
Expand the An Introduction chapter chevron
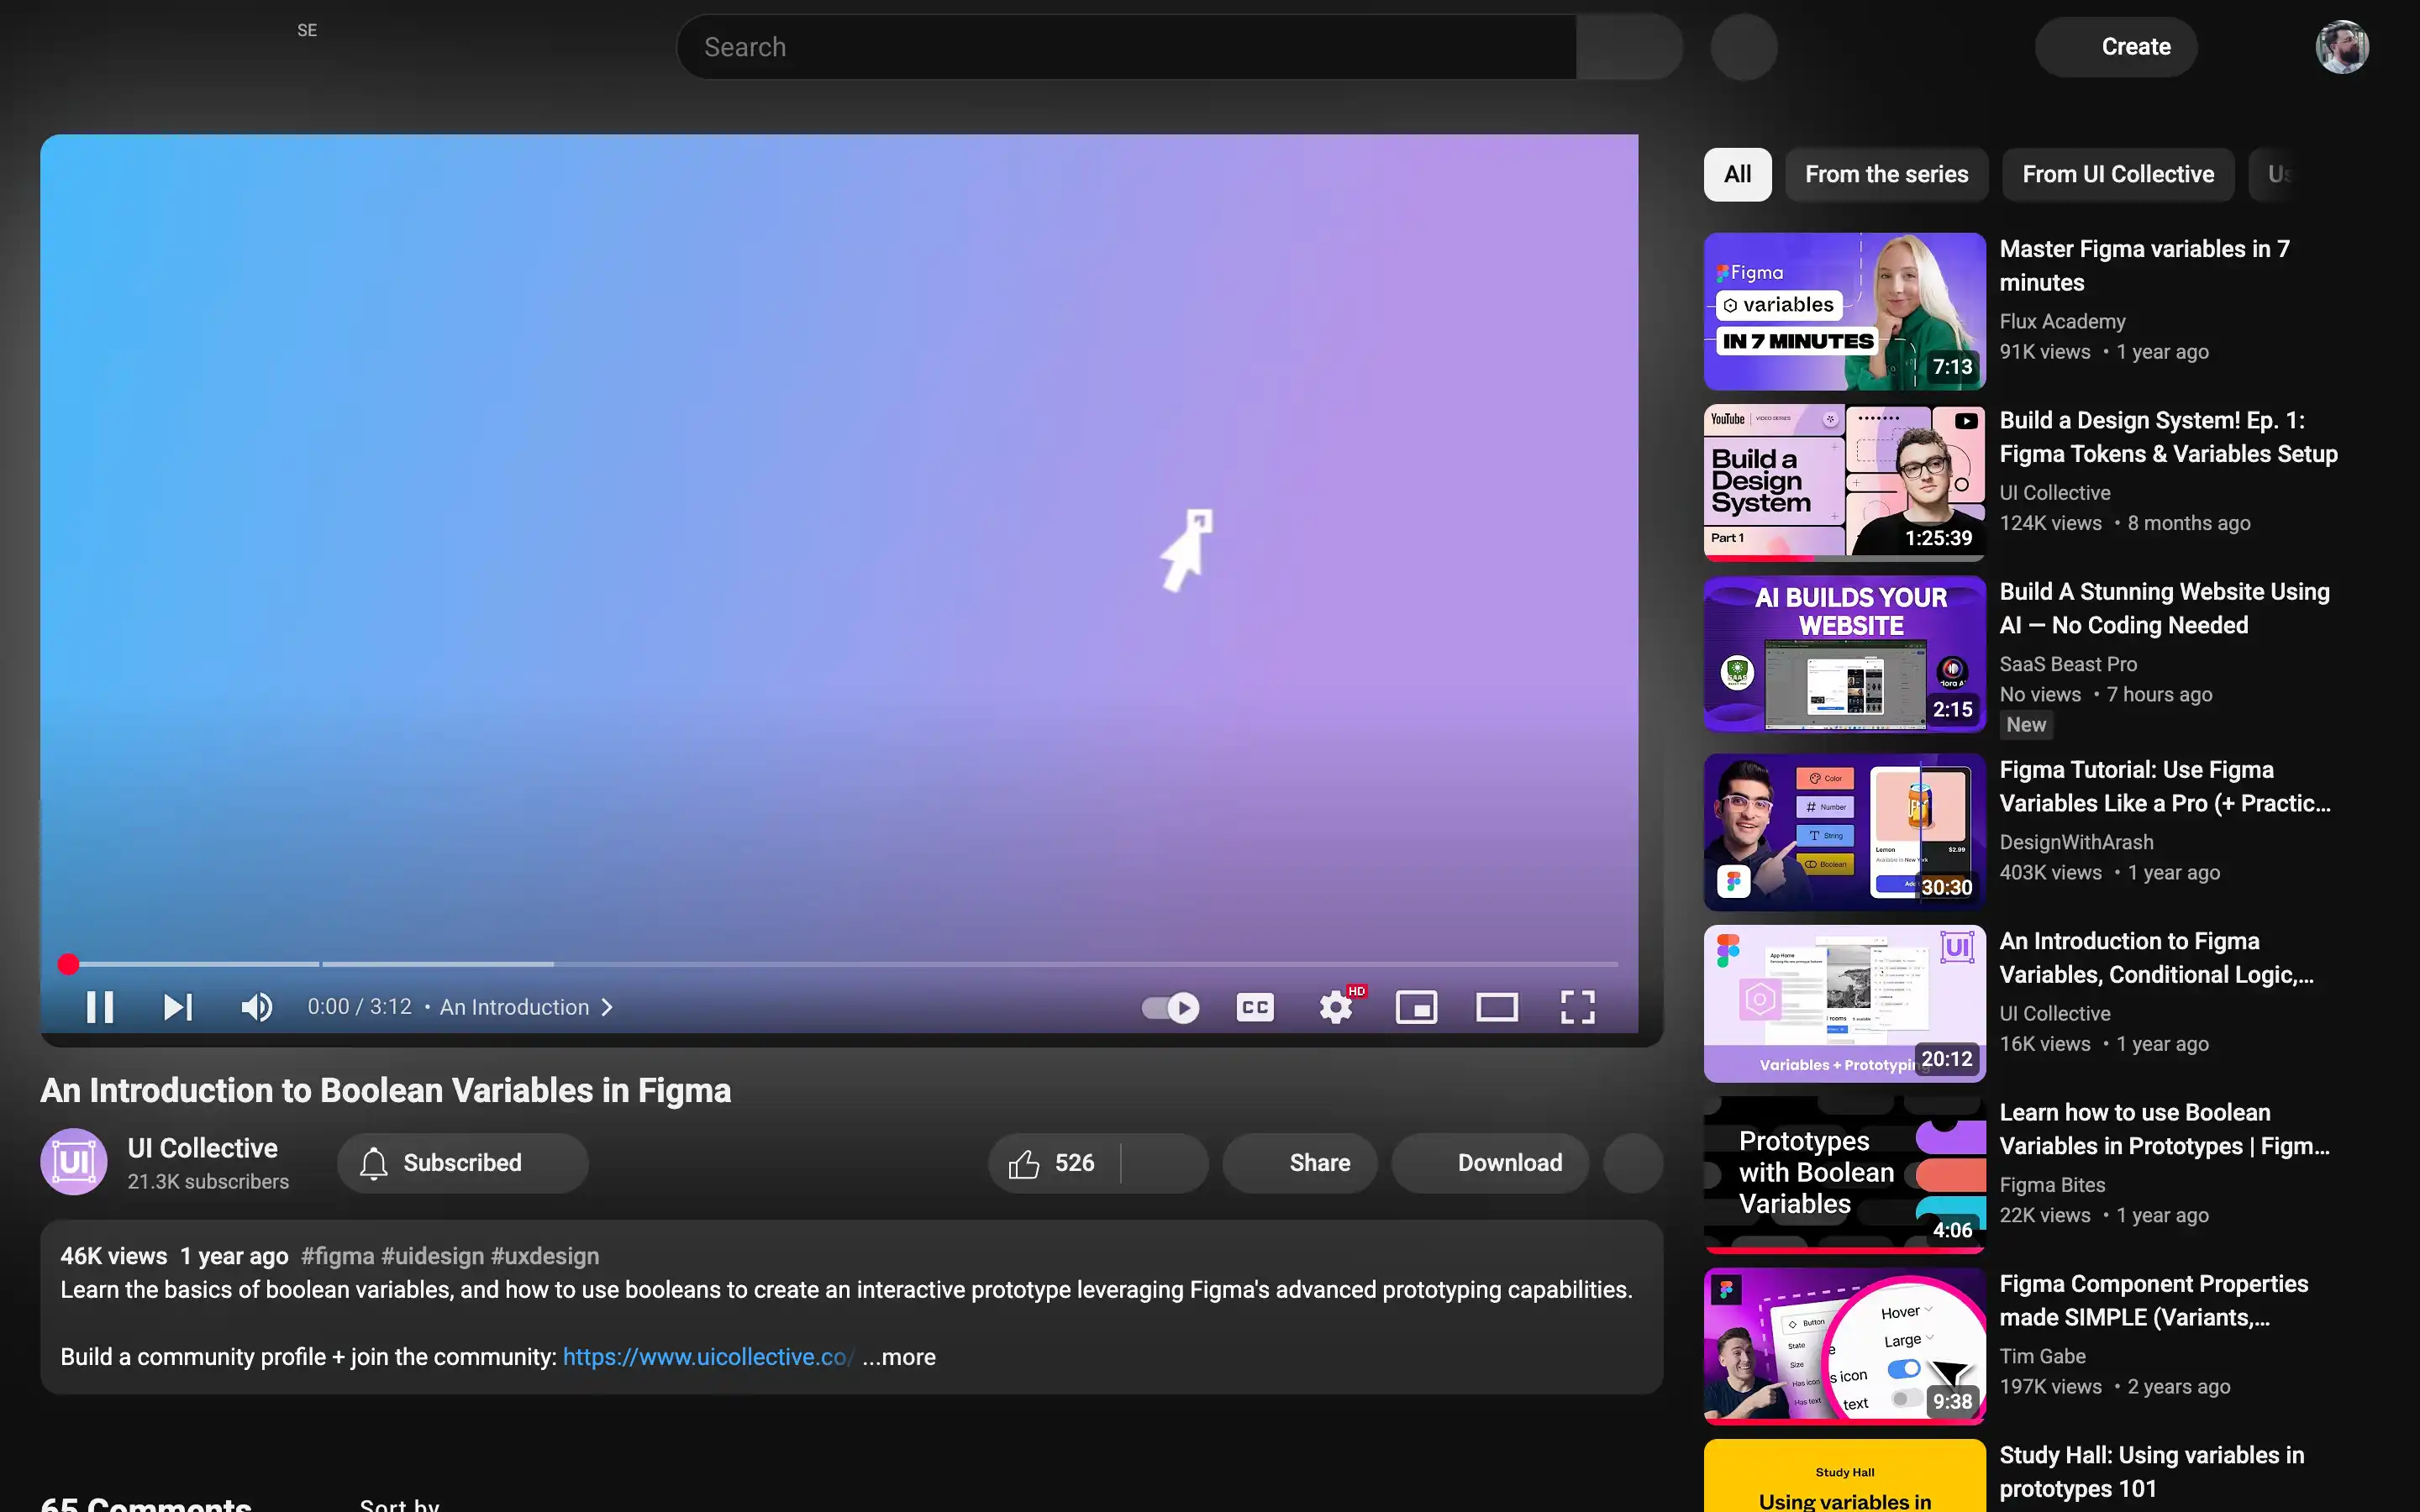click(607, 1007)
